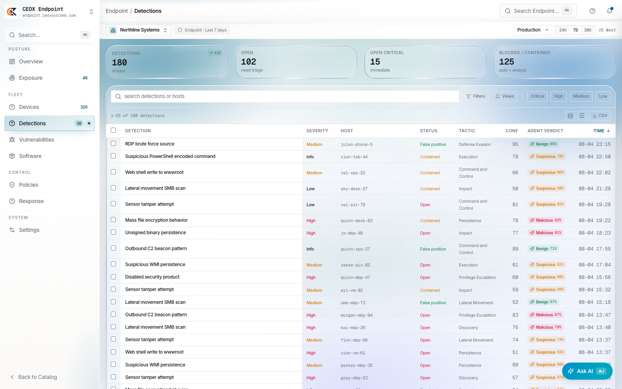Viewport: 622px width, 389px height.
Task: Check Mass file encryption behavior row
Action: [113, 219]
